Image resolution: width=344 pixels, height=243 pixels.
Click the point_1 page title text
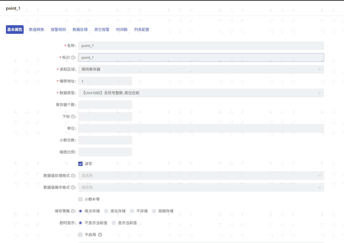[x=13, y=8]
